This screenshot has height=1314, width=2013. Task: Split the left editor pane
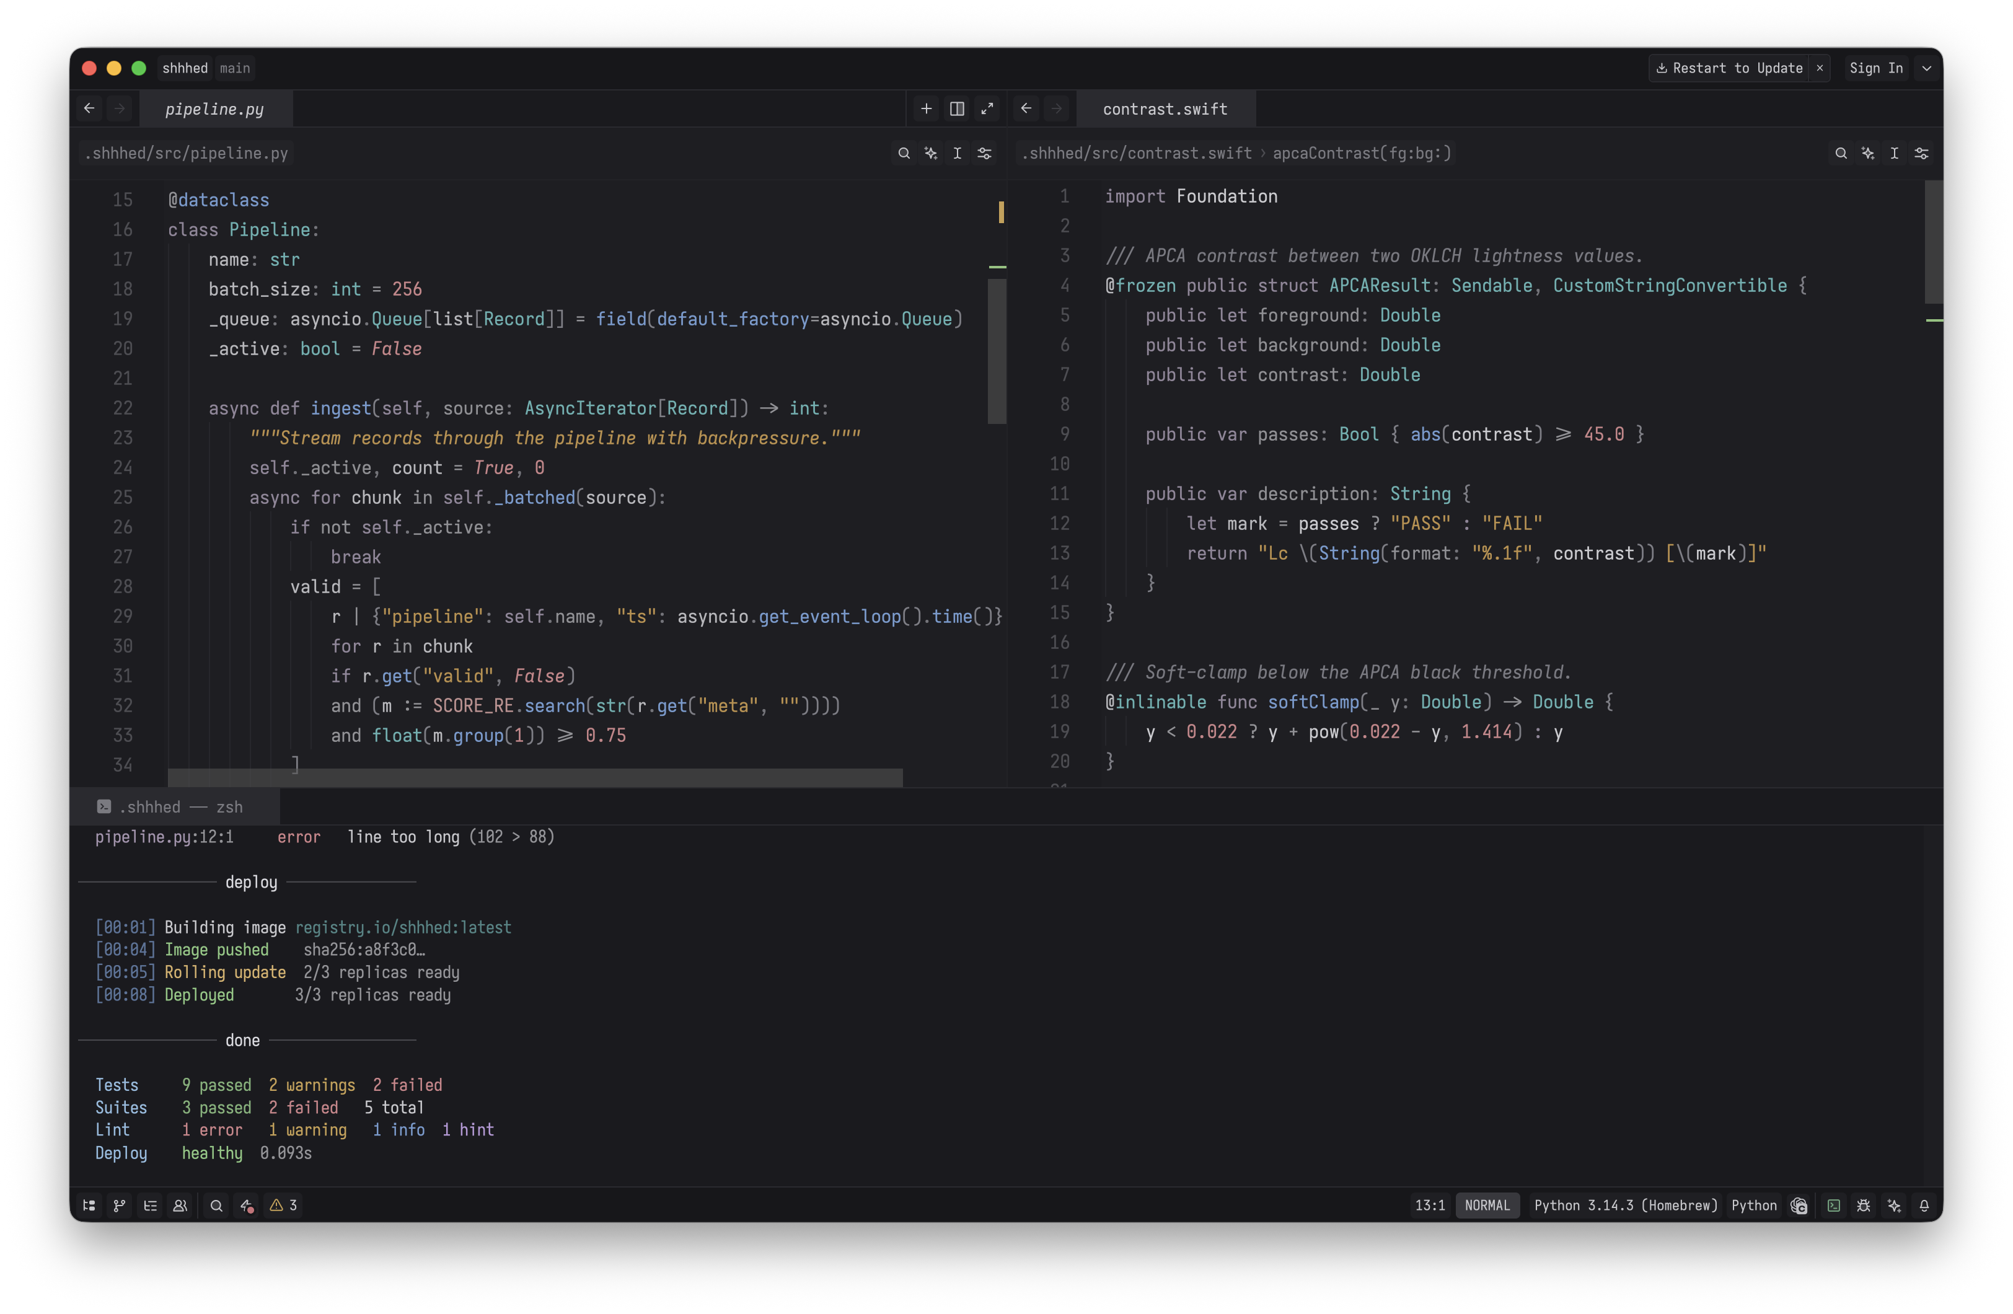(x=956, y=108)
